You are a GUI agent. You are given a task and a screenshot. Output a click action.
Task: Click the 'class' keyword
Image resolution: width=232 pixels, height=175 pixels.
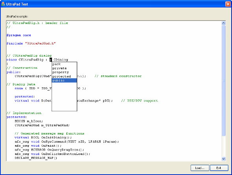point(11,60)
